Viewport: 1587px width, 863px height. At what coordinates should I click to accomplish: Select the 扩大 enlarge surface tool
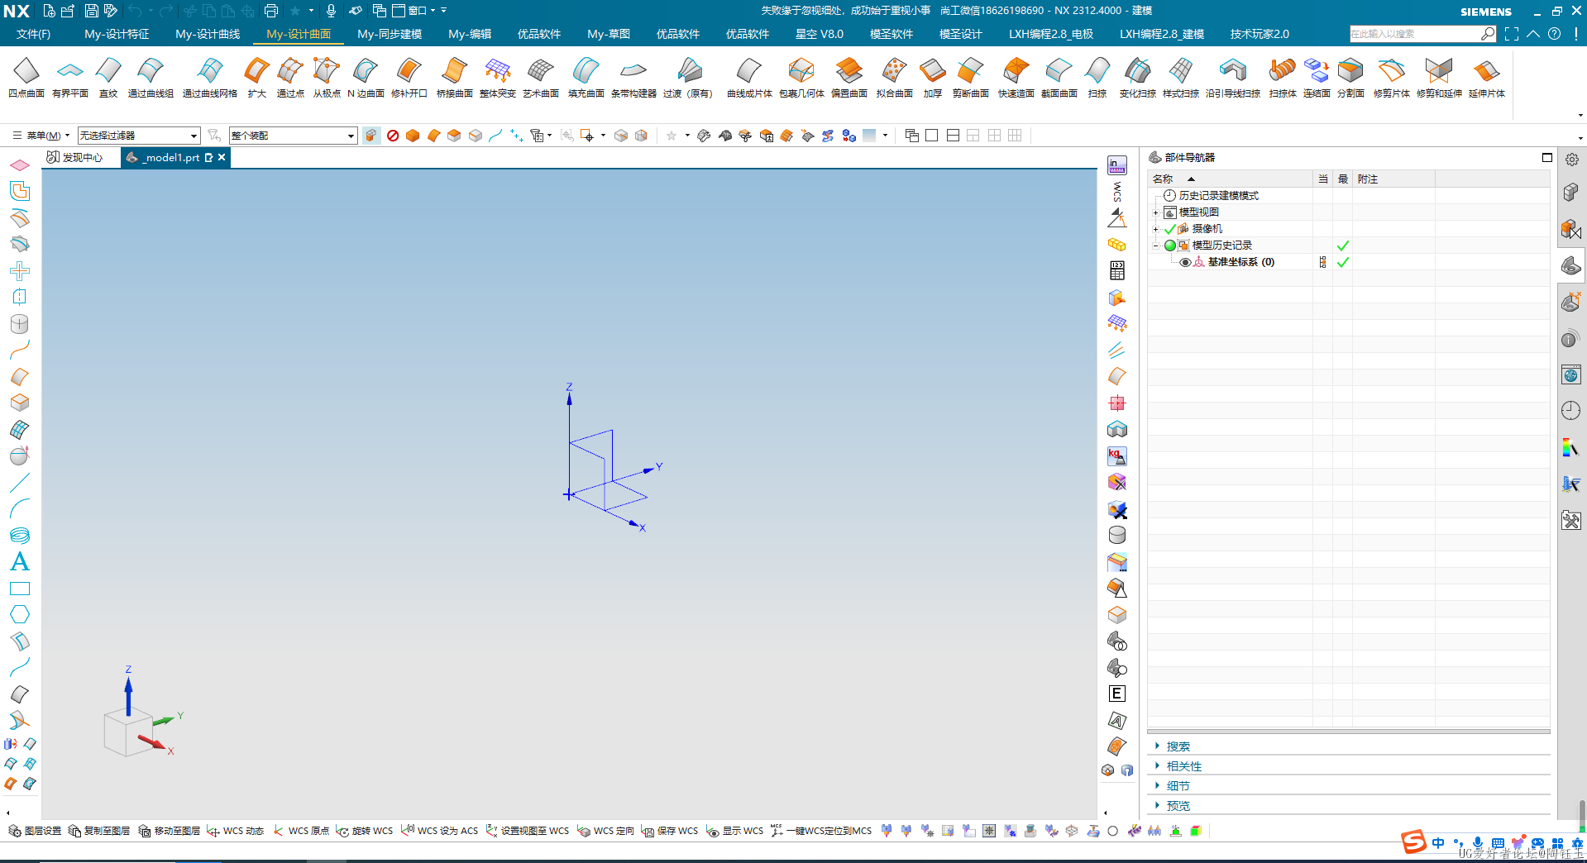click(257, 78)
